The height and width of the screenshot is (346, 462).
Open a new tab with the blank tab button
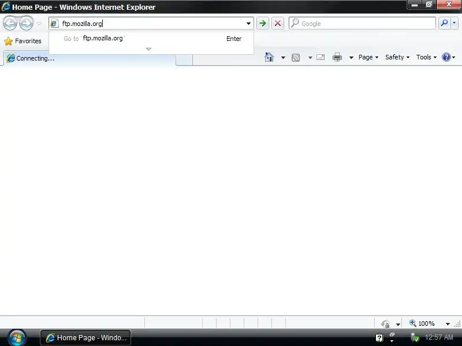click(184, 59)
